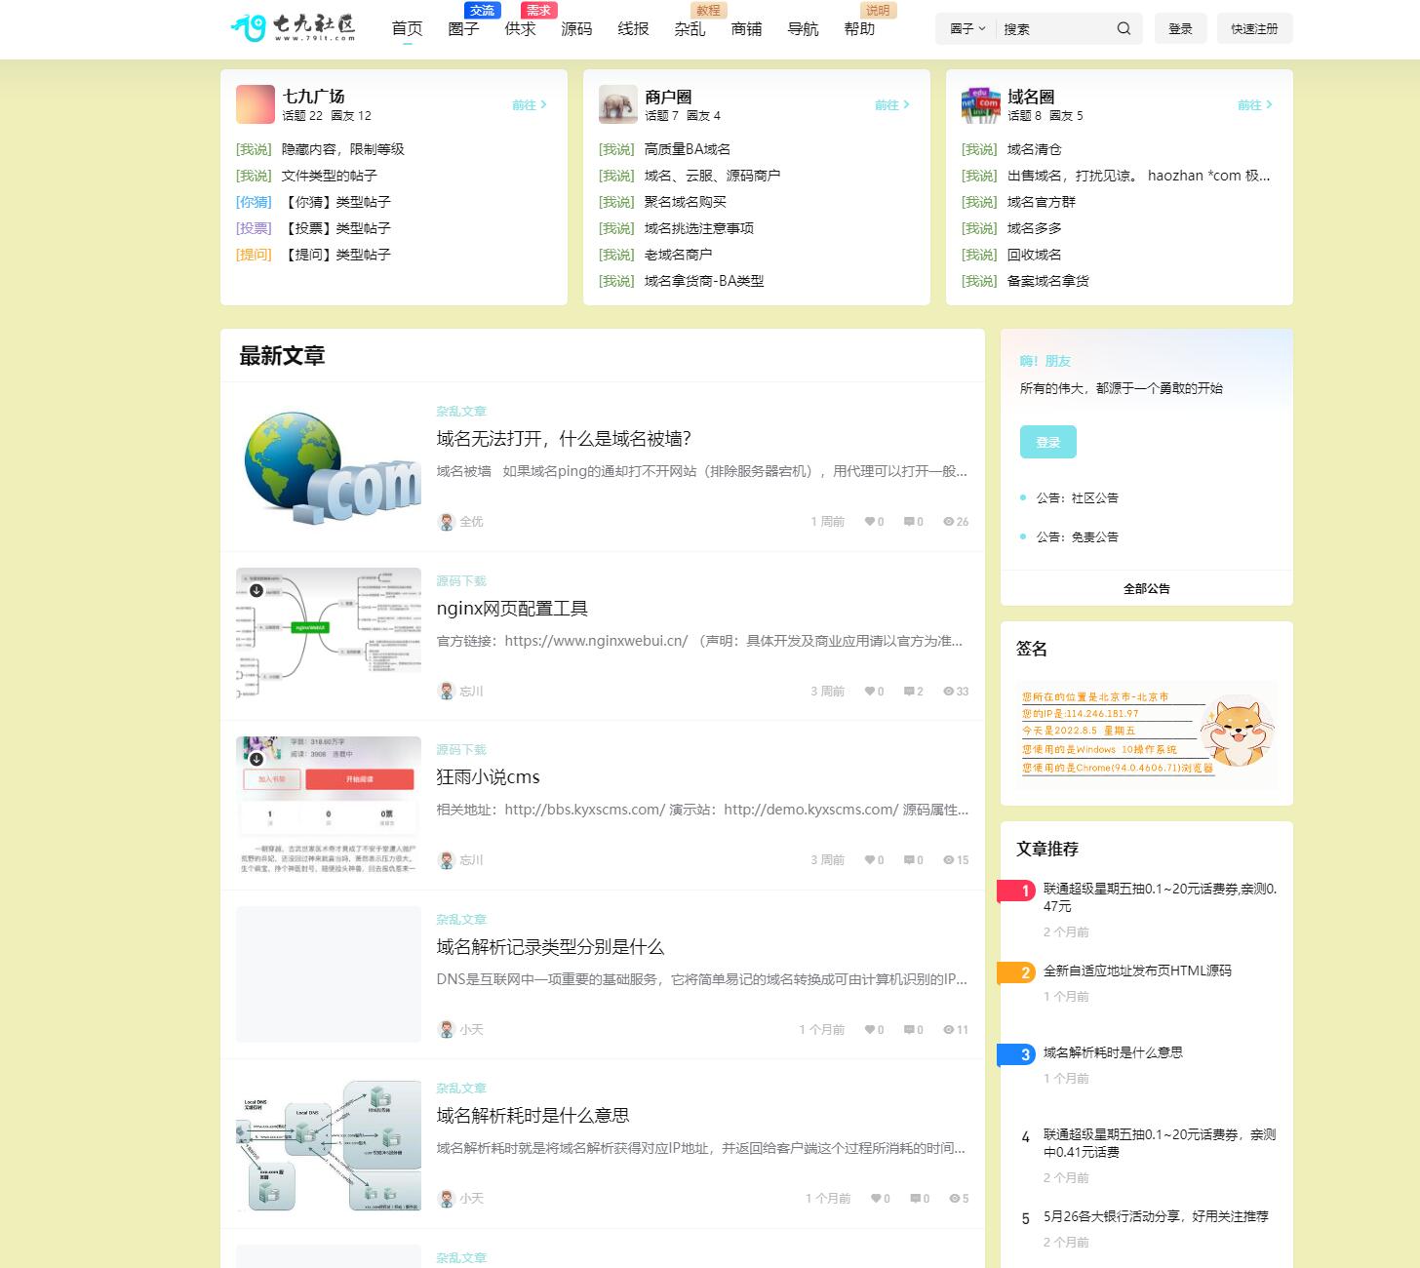Open article 域名无法打开，什么是域名被墙?
1420x1268 pixels.
(564, 439)
